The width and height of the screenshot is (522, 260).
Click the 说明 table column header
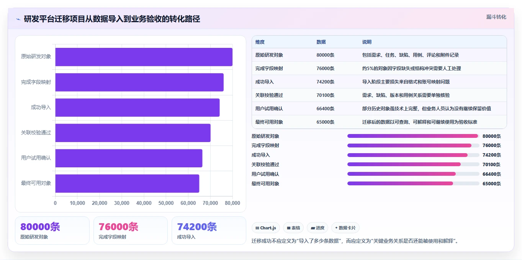tap(367, 42)
